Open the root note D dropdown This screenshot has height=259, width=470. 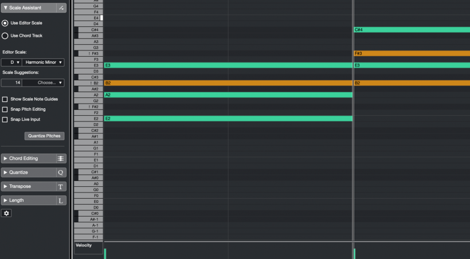11,62
